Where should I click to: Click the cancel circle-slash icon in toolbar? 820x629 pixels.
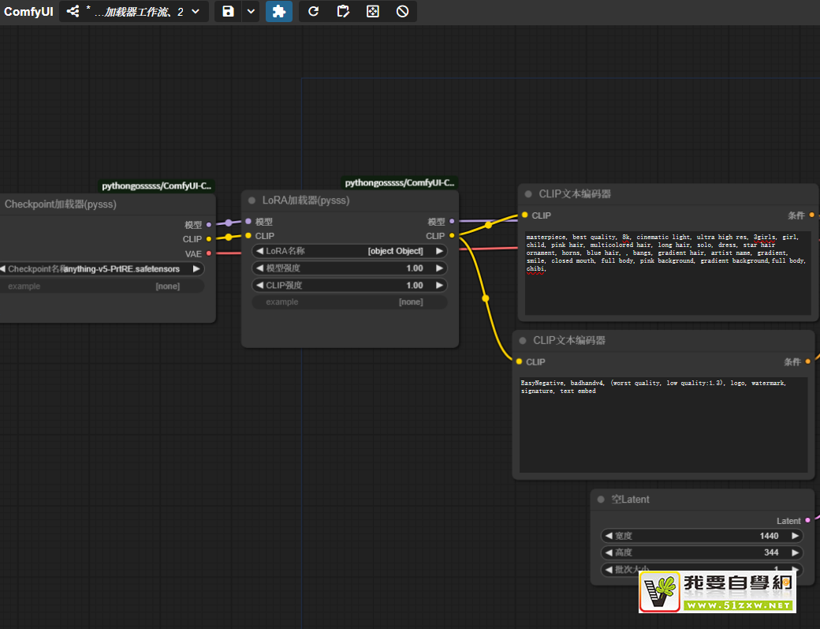point(402,11)
